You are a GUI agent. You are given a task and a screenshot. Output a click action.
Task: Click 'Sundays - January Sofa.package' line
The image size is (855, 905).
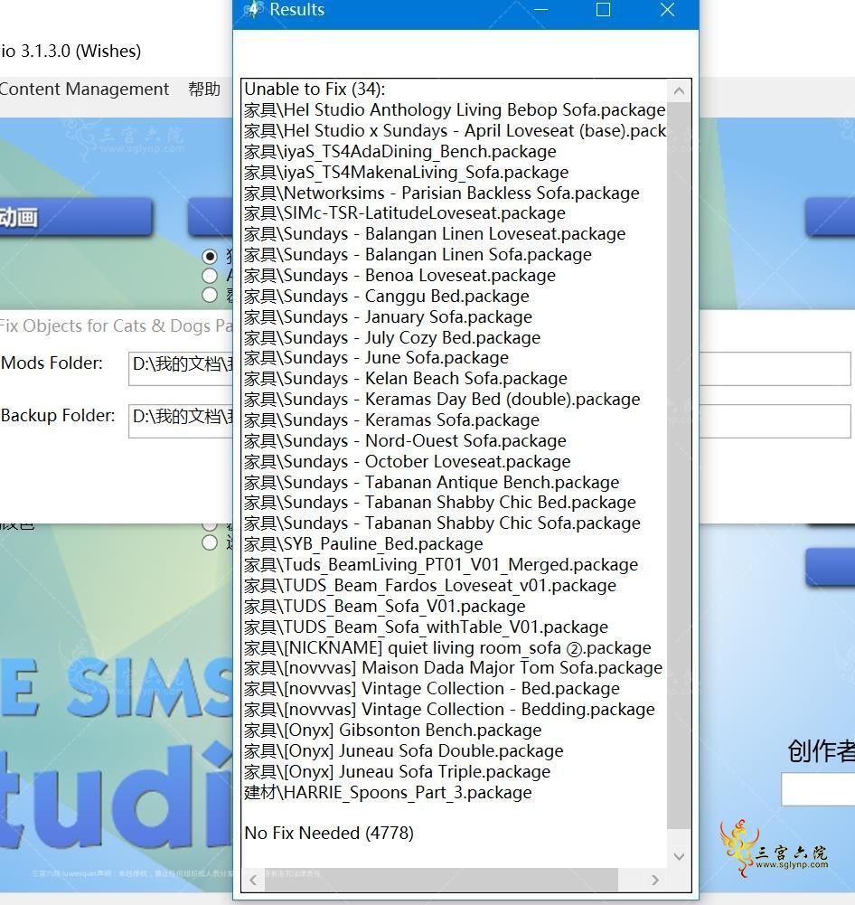pyautogui.click(x=388, y=316)
